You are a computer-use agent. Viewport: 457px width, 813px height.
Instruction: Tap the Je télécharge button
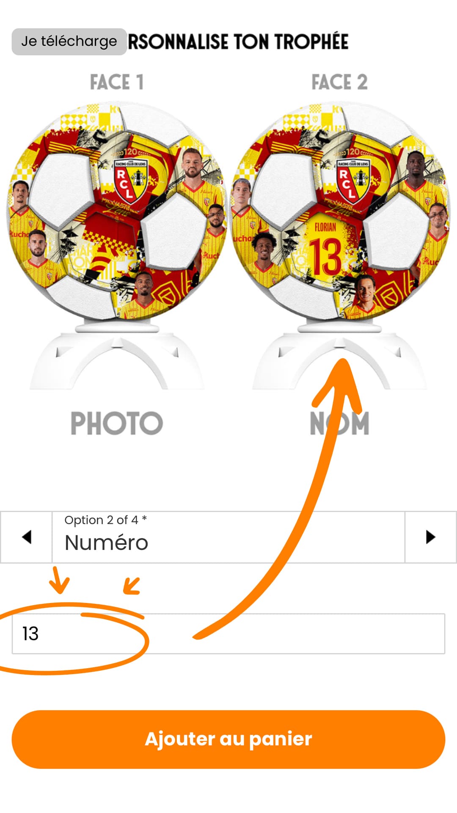pyautogui.click(x=69, y=41)
